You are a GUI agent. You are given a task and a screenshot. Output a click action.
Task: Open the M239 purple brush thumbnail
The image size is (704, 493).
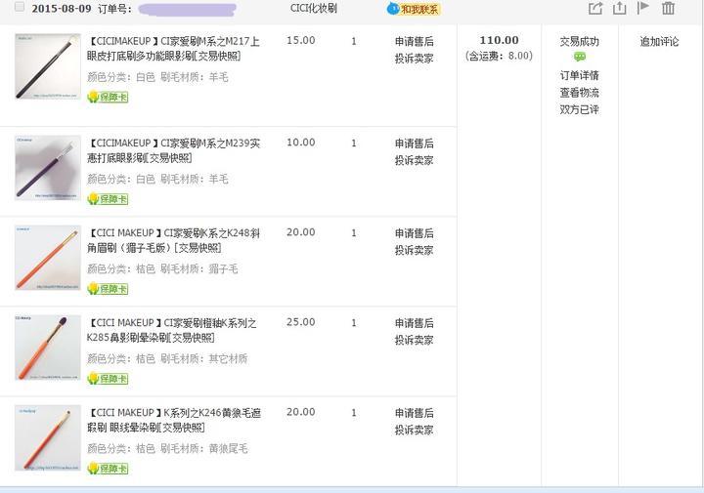48,168
